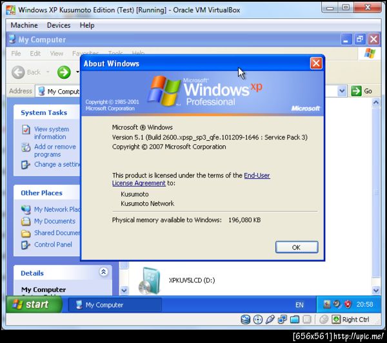Click My Computer icon in address bar

[41, 91]
